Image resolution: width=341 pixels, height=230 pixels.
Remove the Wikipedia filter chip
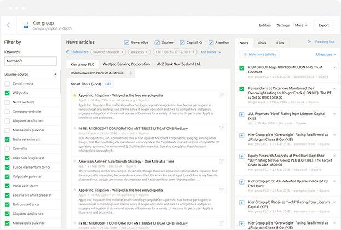click(x=147, y=52)
